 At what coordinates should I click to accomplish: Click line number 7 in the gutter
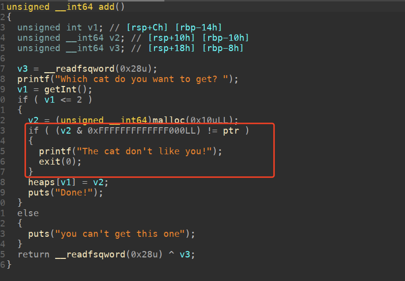[x=3, y=69]
